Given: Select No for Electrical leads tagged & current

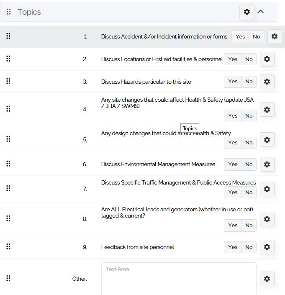Looking at the screenshot, I should tap(249, 226).
